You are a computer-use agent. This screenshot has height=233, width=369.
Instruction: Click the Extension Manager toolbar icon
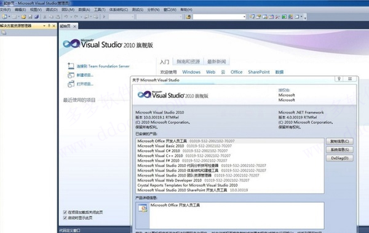coord(290,17)
